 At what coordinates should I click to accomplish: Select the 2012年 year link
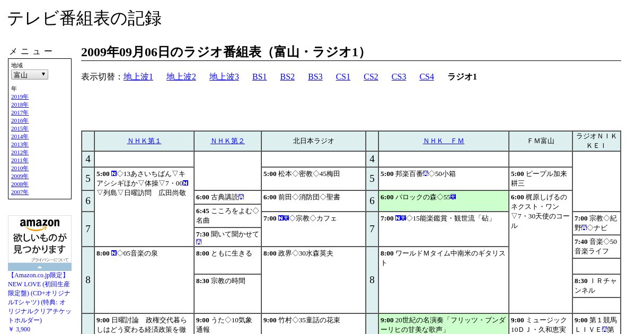pyautogui.click(x=20, y=152)
